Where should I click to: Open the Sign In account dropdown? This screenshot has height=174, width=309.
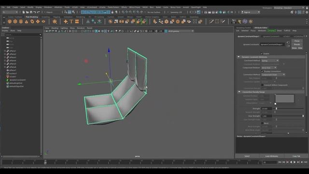[x=250, y=12]
